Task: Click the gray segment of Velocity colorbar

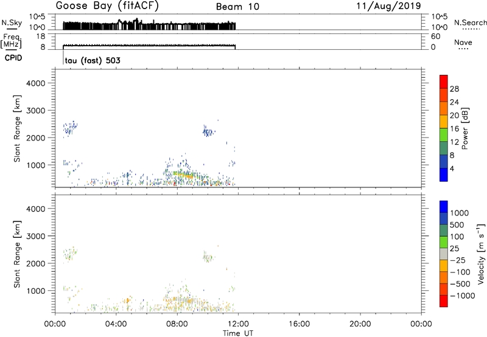Action: 444,254
